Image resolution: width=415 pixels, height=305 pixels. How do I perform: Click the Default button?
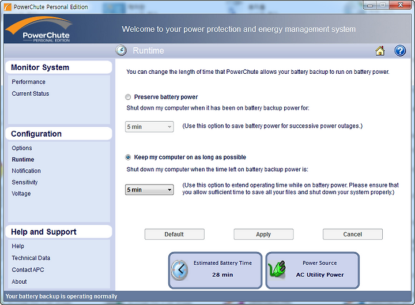(x=175, y=234)
